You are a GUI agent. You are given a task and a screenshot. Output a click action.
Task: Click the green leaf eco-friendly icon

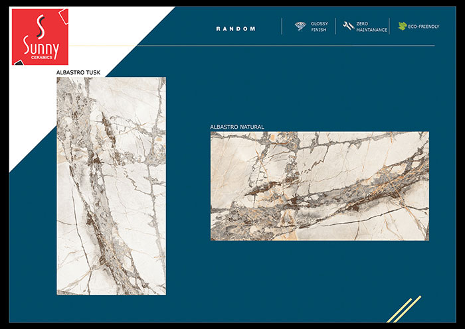click(403, 26)
